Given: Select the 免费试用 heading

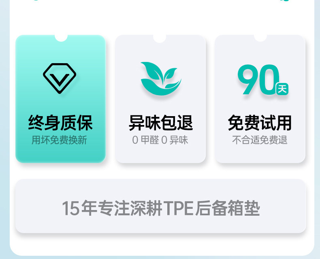Looking at the screenshot, I should (x=260, y=123).
